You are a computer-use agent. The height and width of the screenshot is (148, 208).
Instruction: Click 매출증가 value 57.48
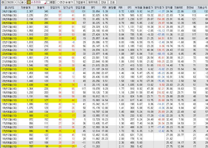pos(150,92)
